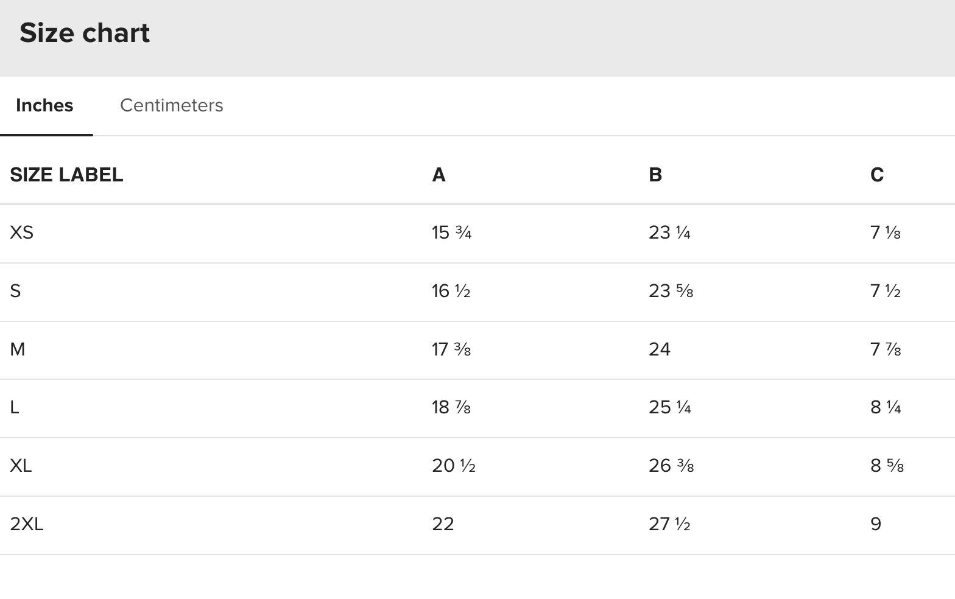Image resolution: width=955 pixels, height=599 pixels.
Task: Click the Size chart heading
Action: pyautogui.click(x=85, y=33)
